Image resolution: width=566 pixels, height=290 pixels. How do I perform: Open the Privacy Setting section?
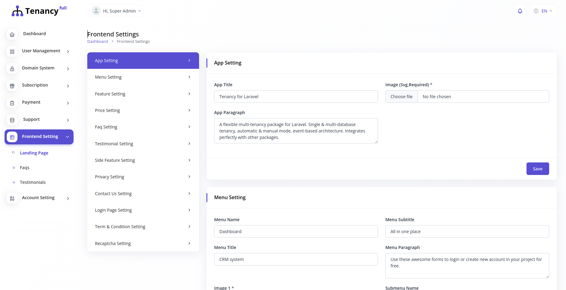[x=143, y=177]
